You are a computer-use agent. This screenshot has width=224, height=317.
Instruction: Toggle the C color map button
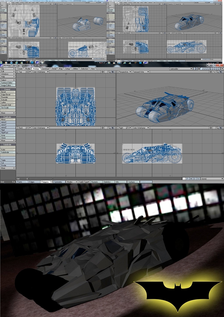195,179
